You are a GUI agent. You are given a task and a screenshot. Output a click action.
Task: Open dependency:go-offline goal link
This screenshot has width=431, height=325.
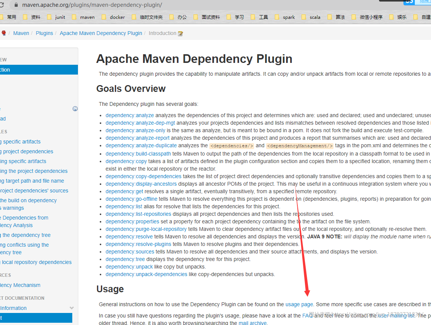(131, 199)
